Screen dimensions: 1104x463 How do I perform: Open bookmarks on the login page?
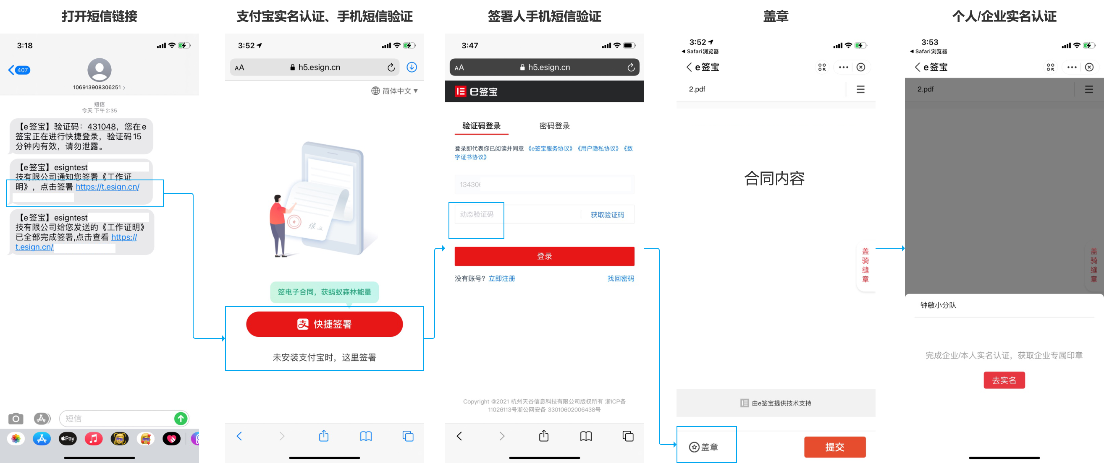tap(586, 436)
